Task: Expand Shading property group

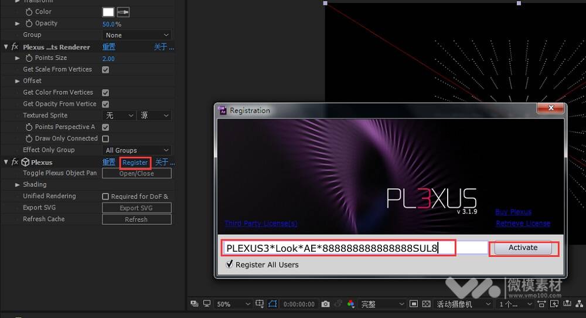Action: point(17,184)
